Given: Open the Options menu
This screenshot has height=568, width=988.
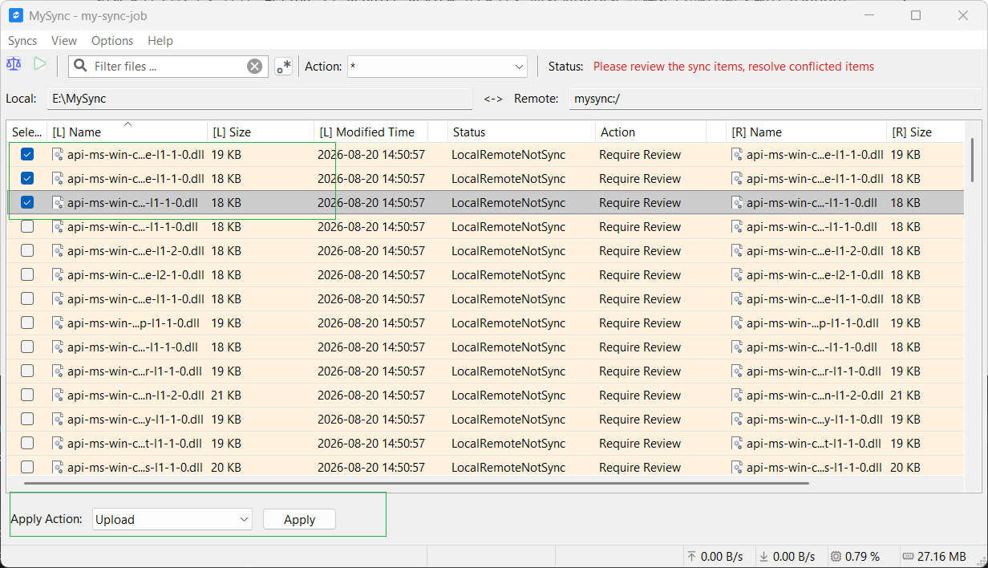Looking at the screenshot, I should coord(112,41).
